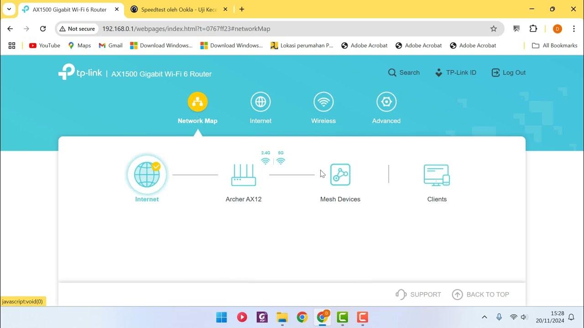Open the YouTube bookmark
This screenshot has width=584, height=328.
tap(45, 46)
